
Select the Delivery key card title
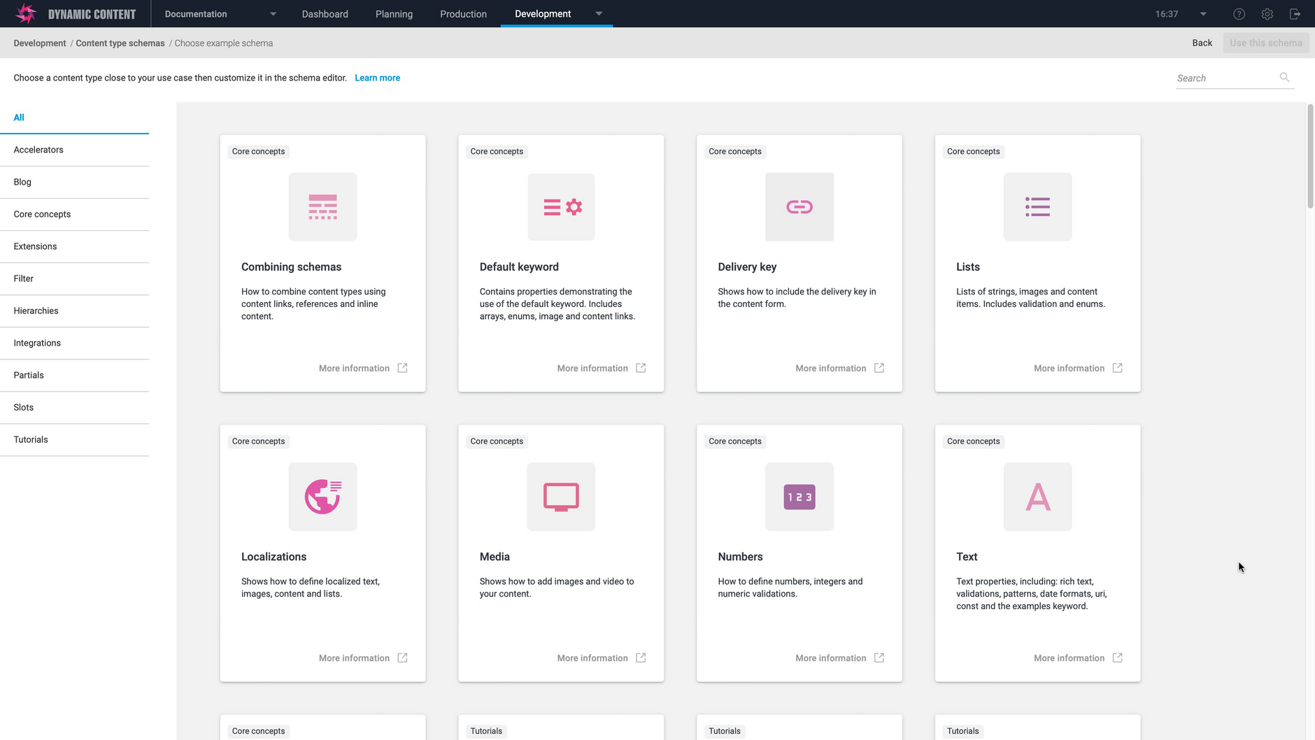coord(747,267)
